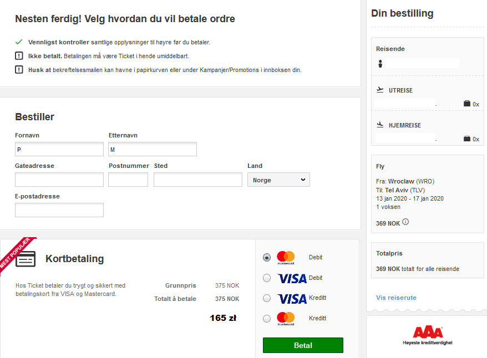487x358 pixels.
Task: Focus the E-postadresse input field
Action: (59, 210)
